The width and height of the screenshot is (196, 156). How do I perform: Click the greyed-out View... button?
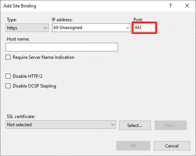(x=171, y=125)
